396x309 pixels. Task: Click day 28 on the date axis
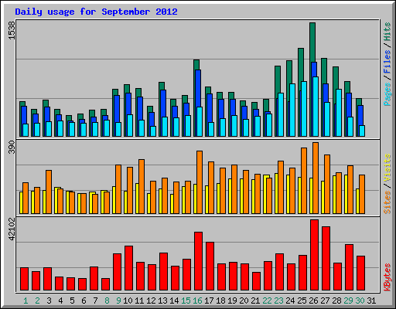point(336,301)
